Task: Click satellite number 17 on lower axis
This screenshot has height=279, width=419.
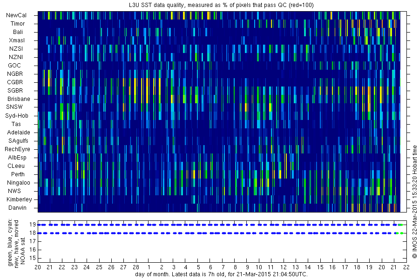Action: click(33, 242)
